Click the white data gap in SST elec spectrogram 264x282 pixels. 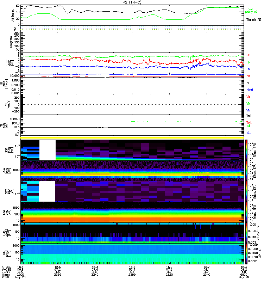(47, 191)
